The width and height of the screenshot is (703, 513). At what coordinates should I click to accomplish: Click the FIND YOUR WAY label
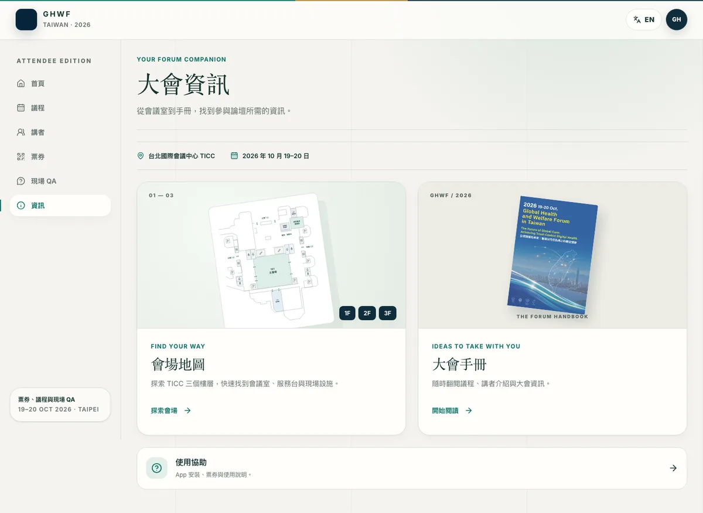[178, 346]
